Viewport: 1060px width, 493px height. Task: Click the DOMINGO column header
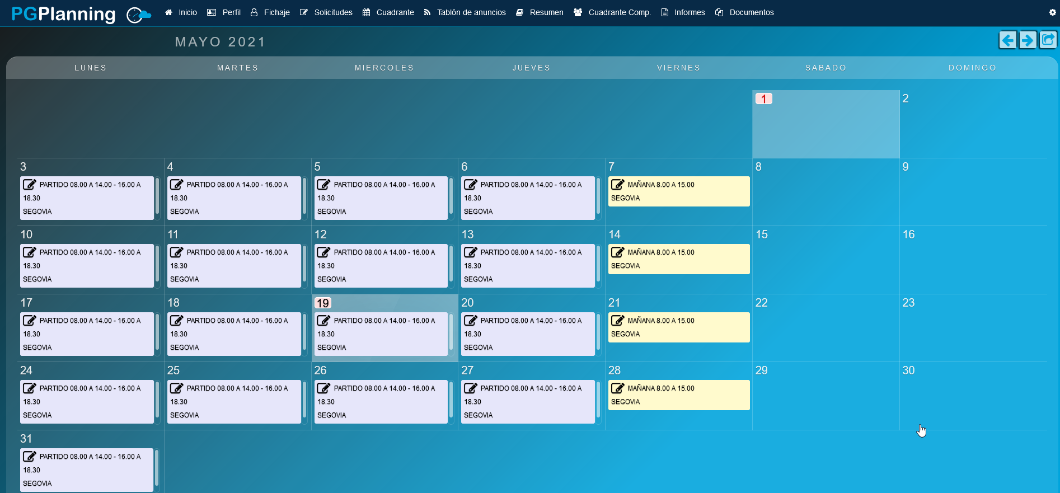[x=973, y=68]
